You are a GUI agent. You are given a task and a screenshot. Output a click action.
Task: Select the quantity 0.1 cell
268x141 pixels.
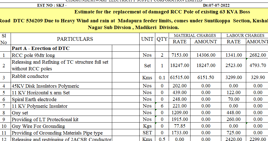point(162,77)
